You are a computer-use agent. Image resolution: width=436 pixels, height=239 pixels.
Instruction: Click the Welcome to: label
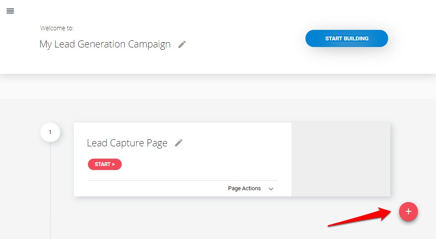[x=57, y=28]
